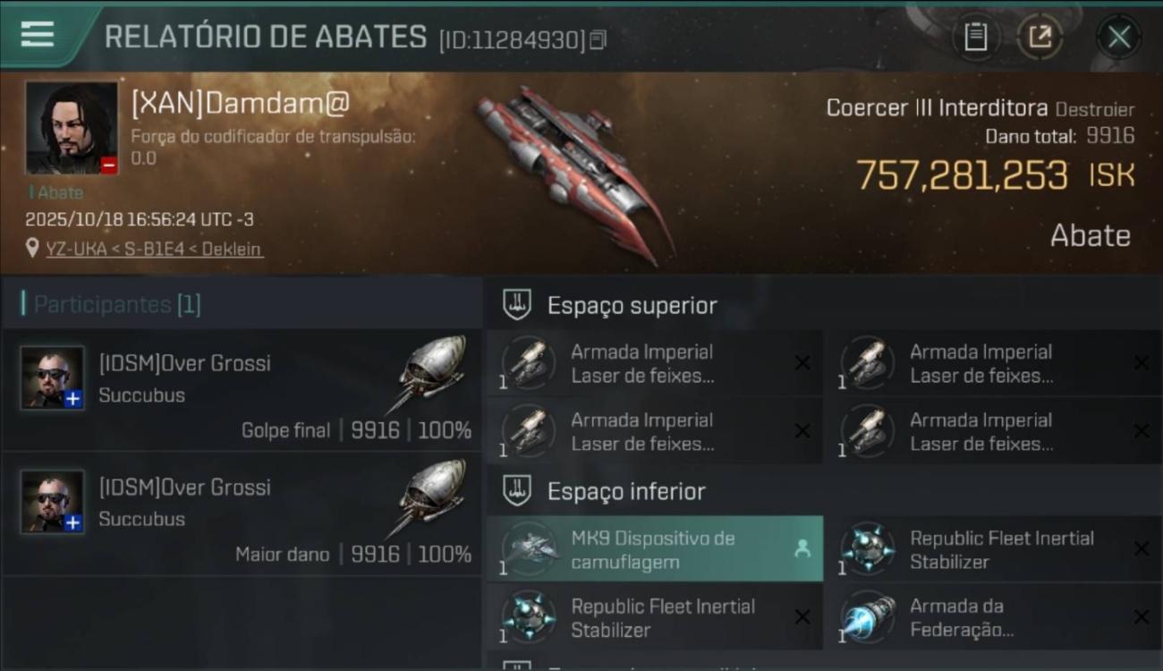Tap the Armada da Federação module icon
Viewport: 1163px width, 671px height.
[869, 616]
